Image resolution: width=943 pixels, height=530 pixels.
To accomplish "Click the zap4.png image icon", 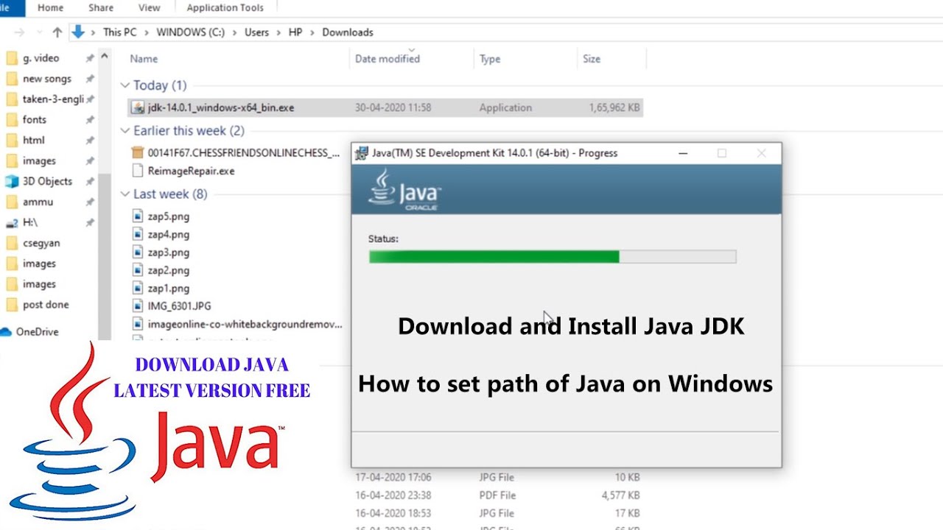I will [x=137, y=234].
